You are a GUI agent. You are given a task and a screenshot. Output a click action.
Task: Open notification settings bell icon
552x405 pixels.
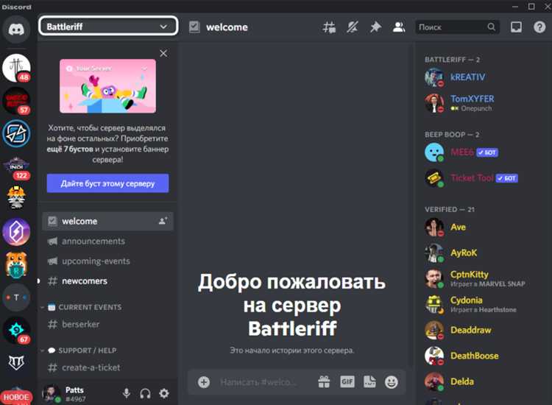353,27
